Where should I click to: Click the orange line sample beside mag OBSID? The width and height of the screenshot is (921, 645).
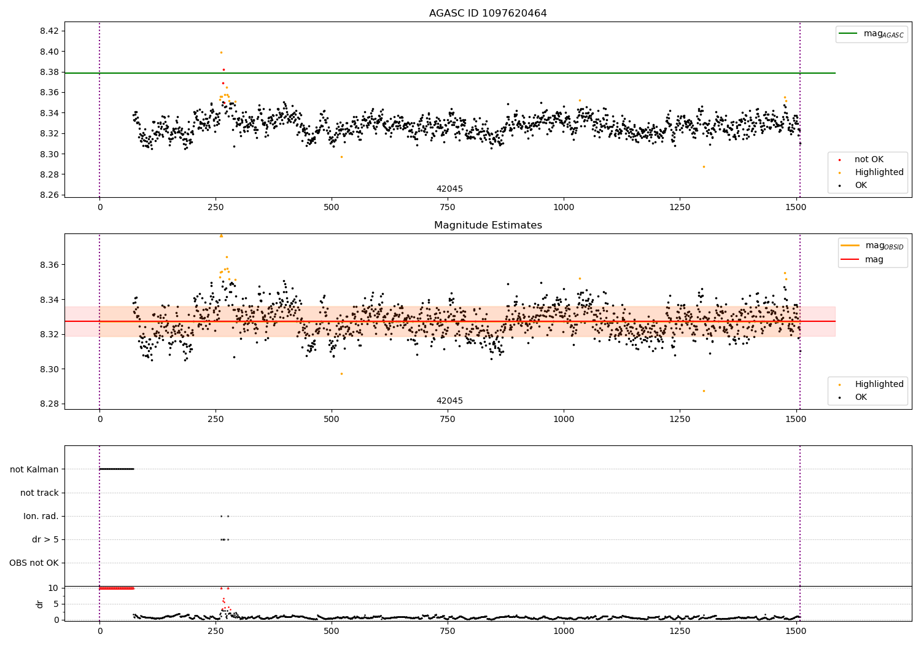coord(850,246)
